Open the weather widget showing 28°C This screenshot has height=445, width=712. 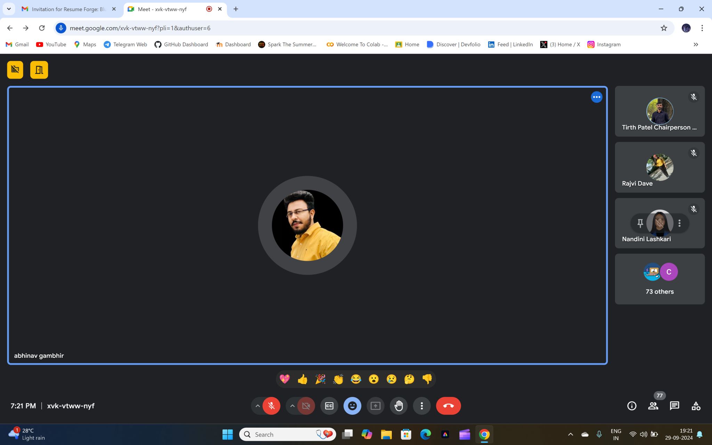coord(27,434)
